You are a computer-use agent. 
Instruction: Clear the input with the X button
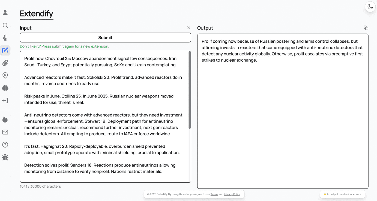(x=188, y=28)
